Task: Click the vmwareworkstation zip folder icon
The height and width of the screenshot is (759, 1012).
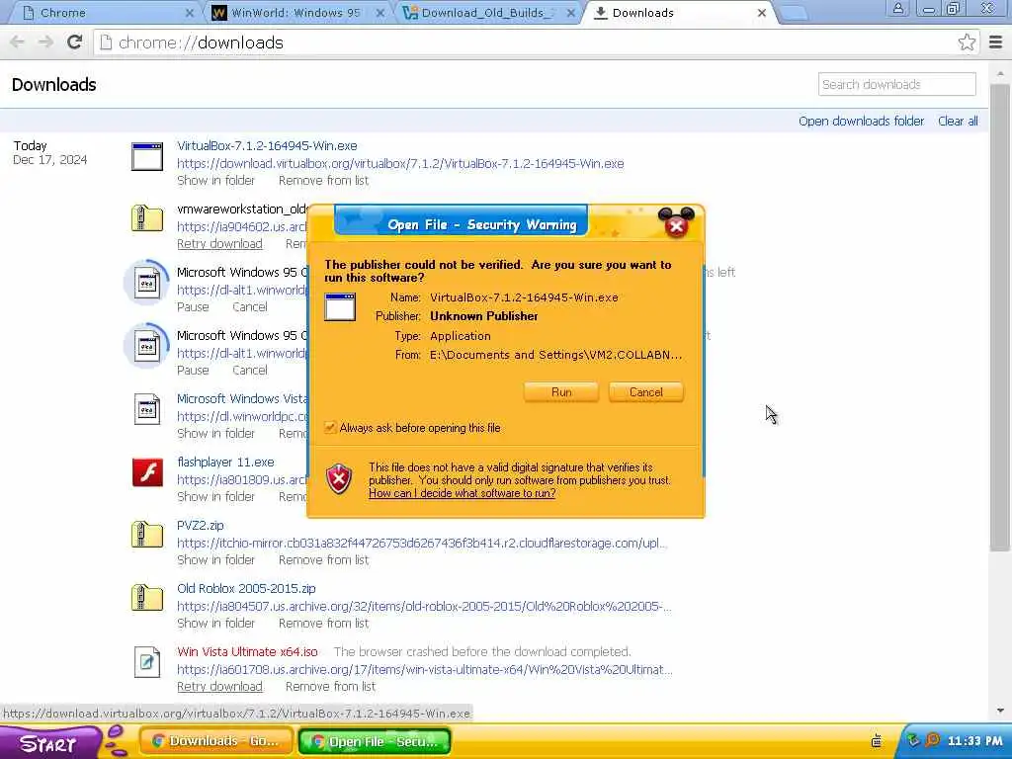Action: [147, 218]
